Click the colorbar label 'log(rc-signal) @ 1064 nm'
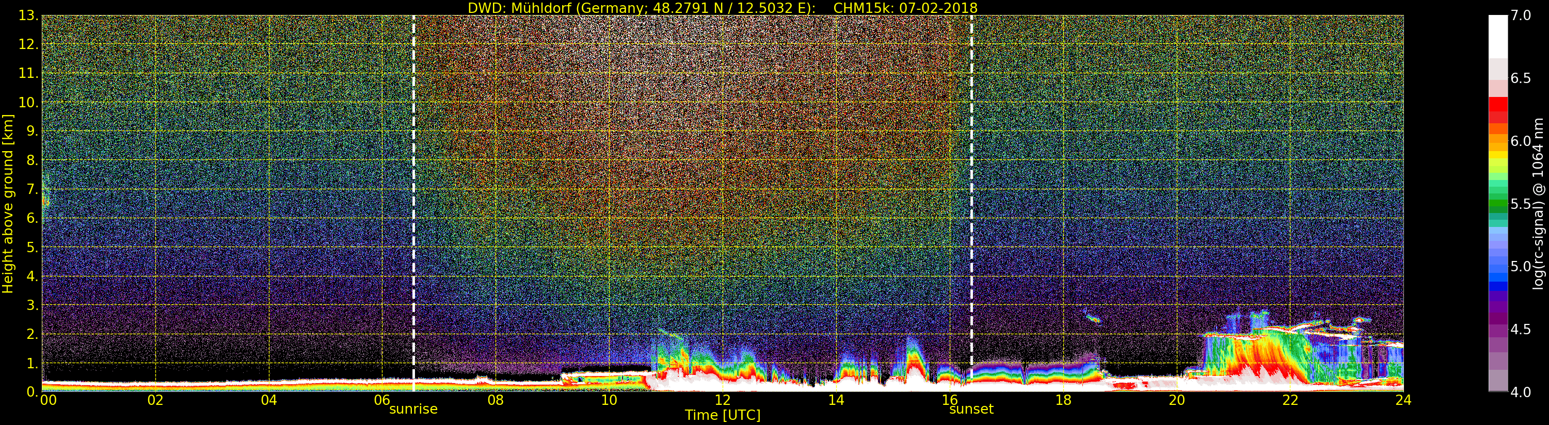This screenshot has width=1549, height=425. coord(1538,204)
